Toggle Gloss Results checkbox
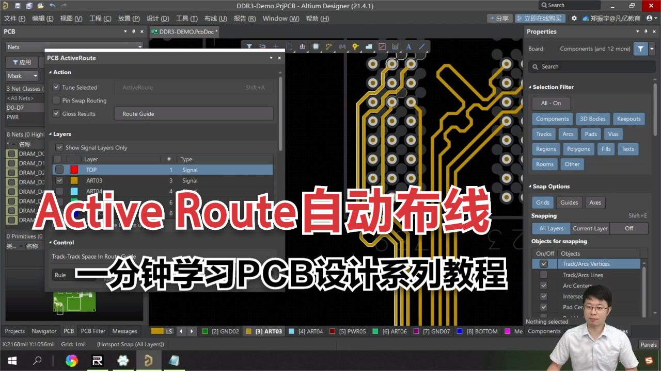The image size is (661, 371). 56,114
